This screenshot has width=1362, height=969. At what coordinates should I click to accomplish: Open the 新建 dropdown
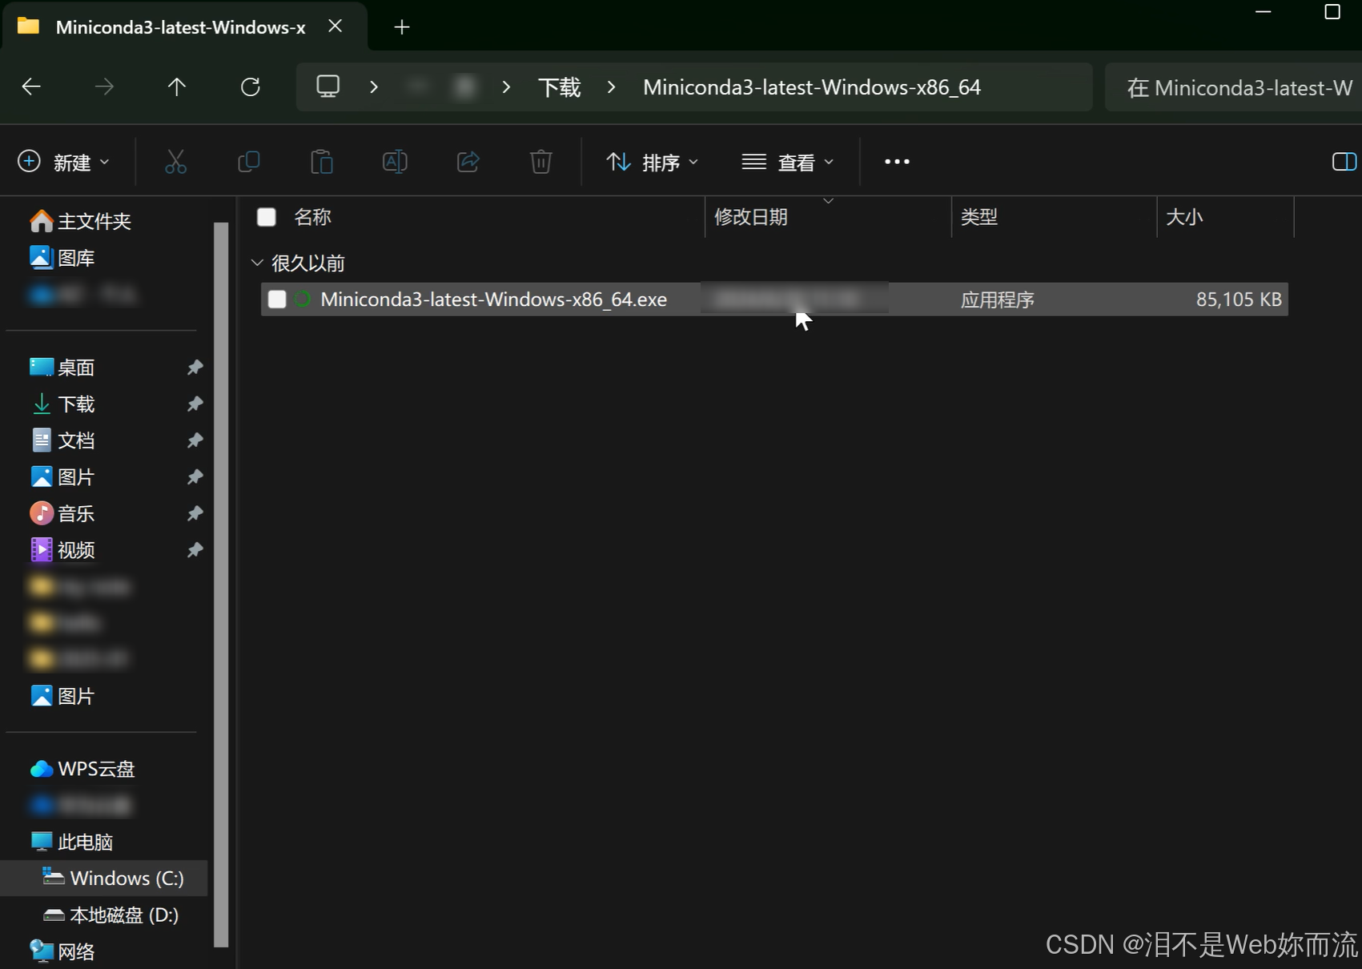(x=63, y=162)
